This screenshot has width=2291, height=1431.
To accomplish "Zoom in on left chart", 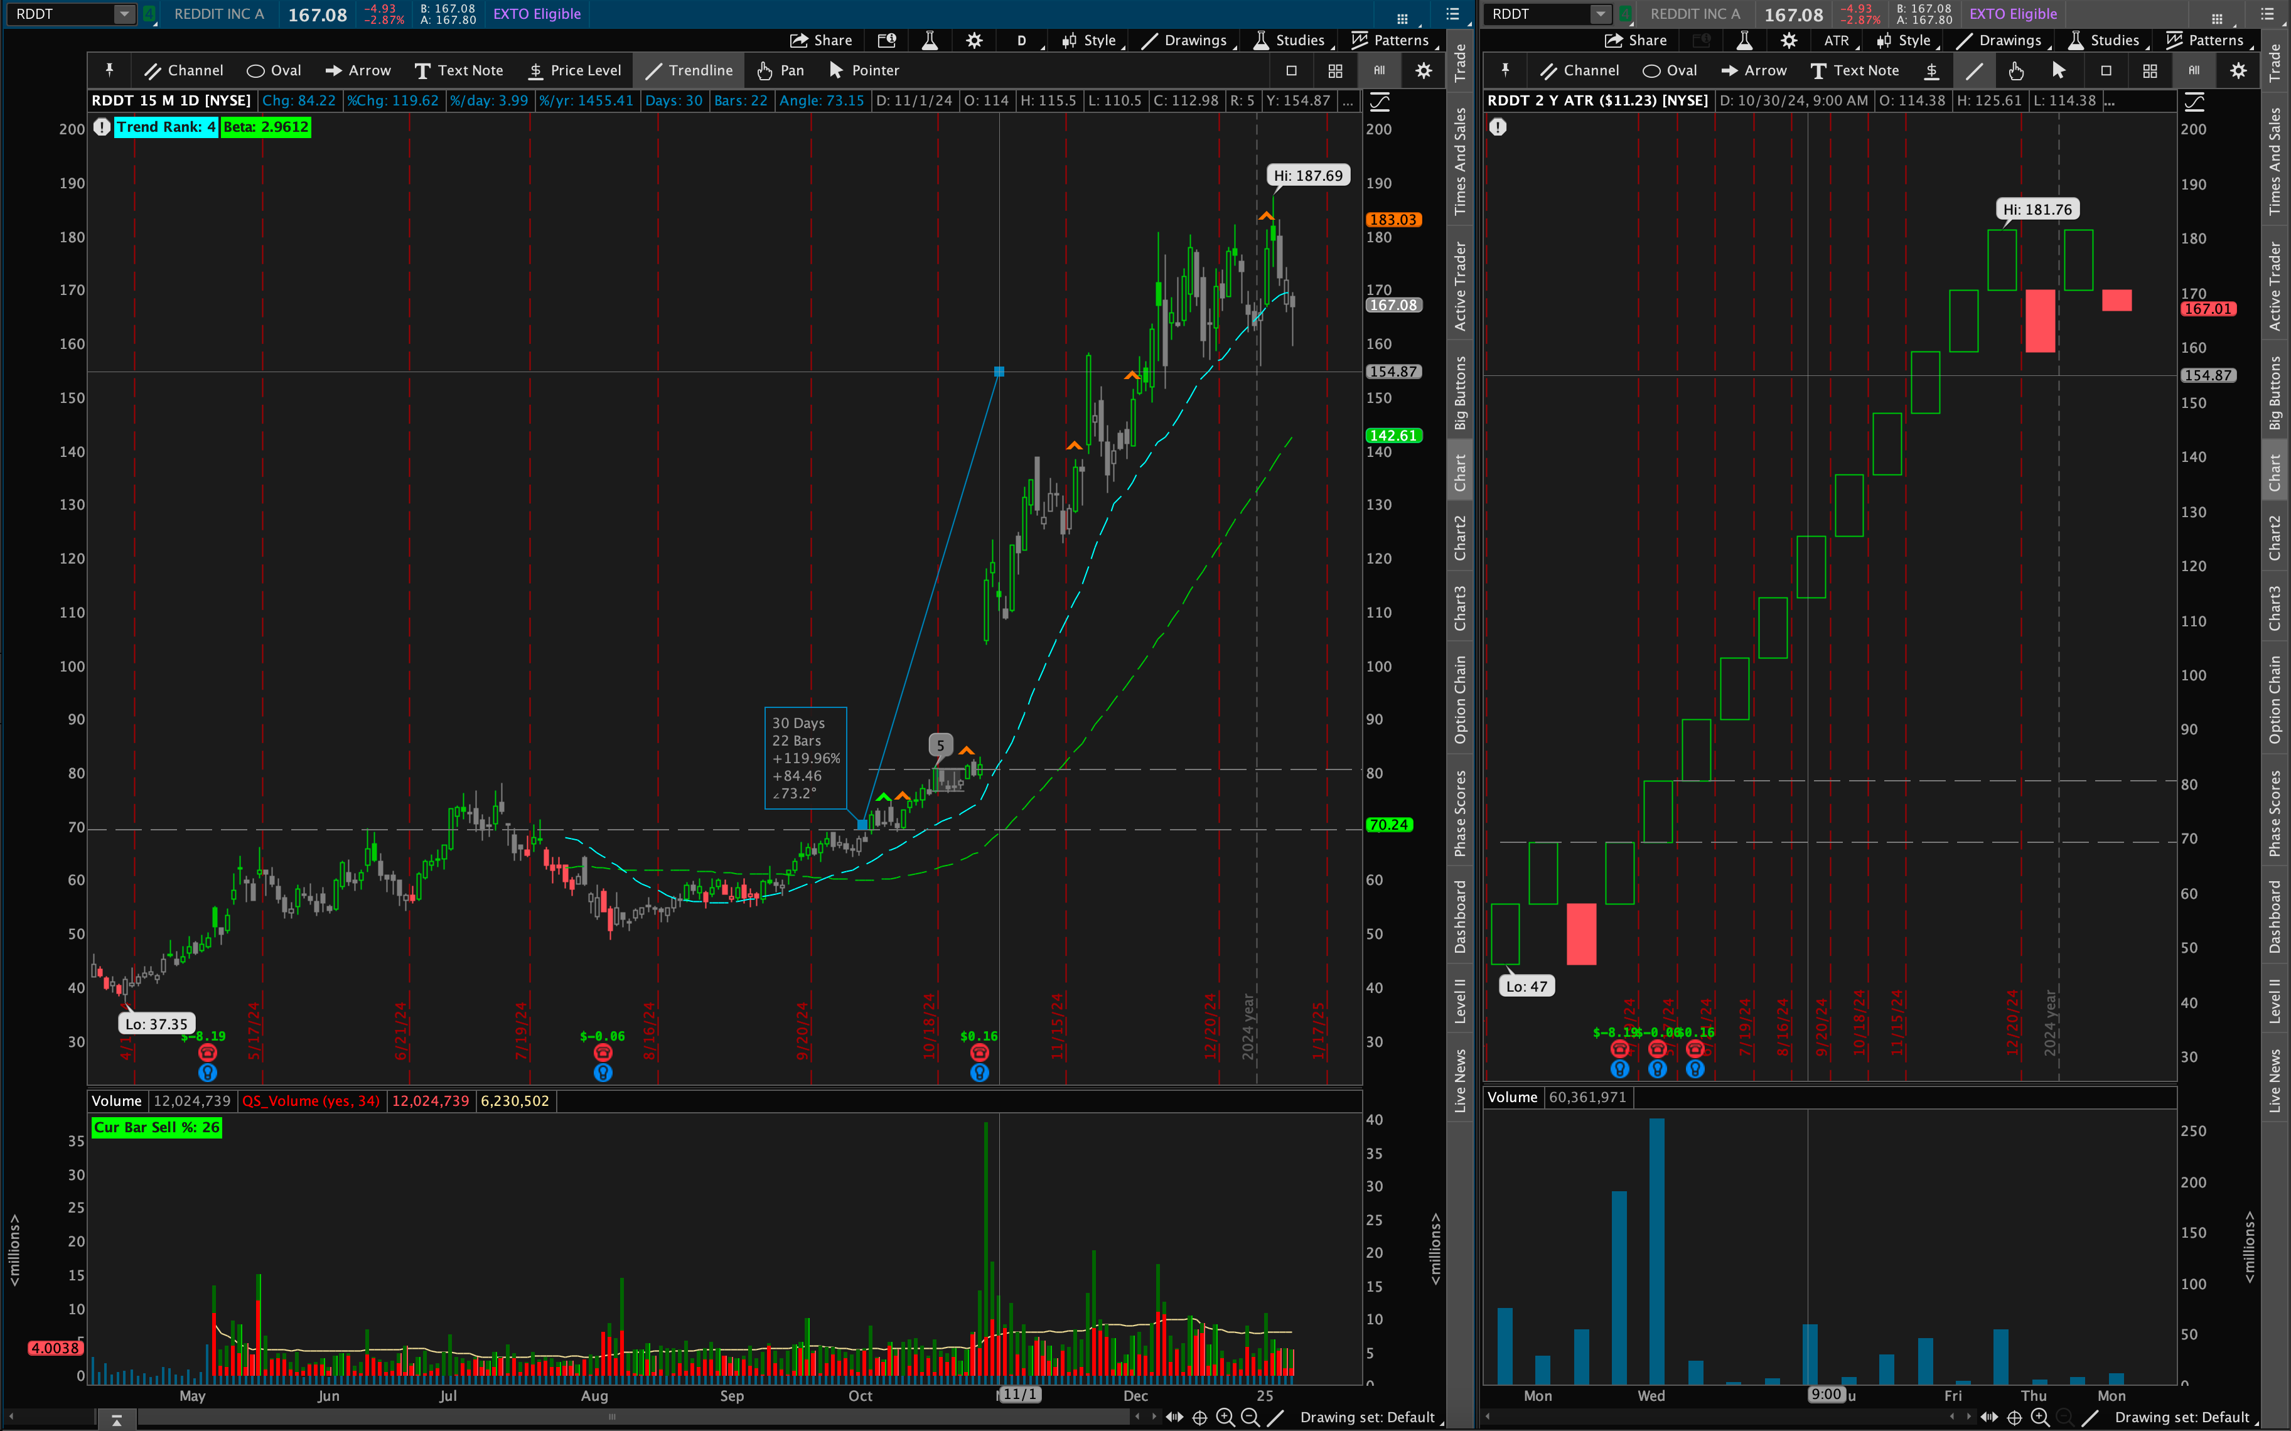I will point(1225,1417).
